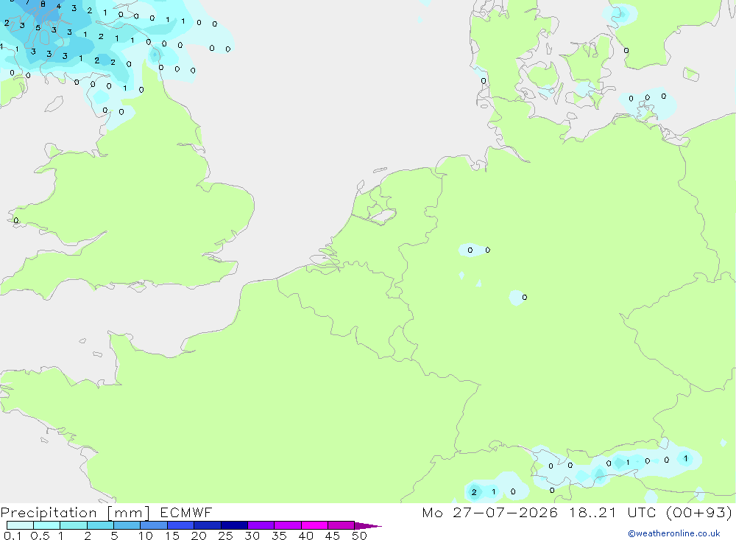
Task: Click the 'Mo 27-07-2026 18..21 UTC (00+93)' timestamp
Action: pos(577,513)
